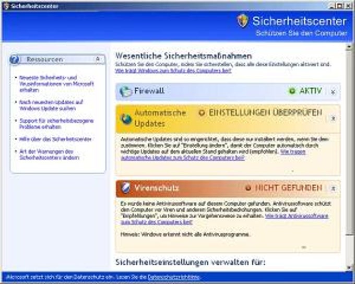Click the Automatische Updates globe icon
Screen dimensions: 355x284
click(126, 119)
